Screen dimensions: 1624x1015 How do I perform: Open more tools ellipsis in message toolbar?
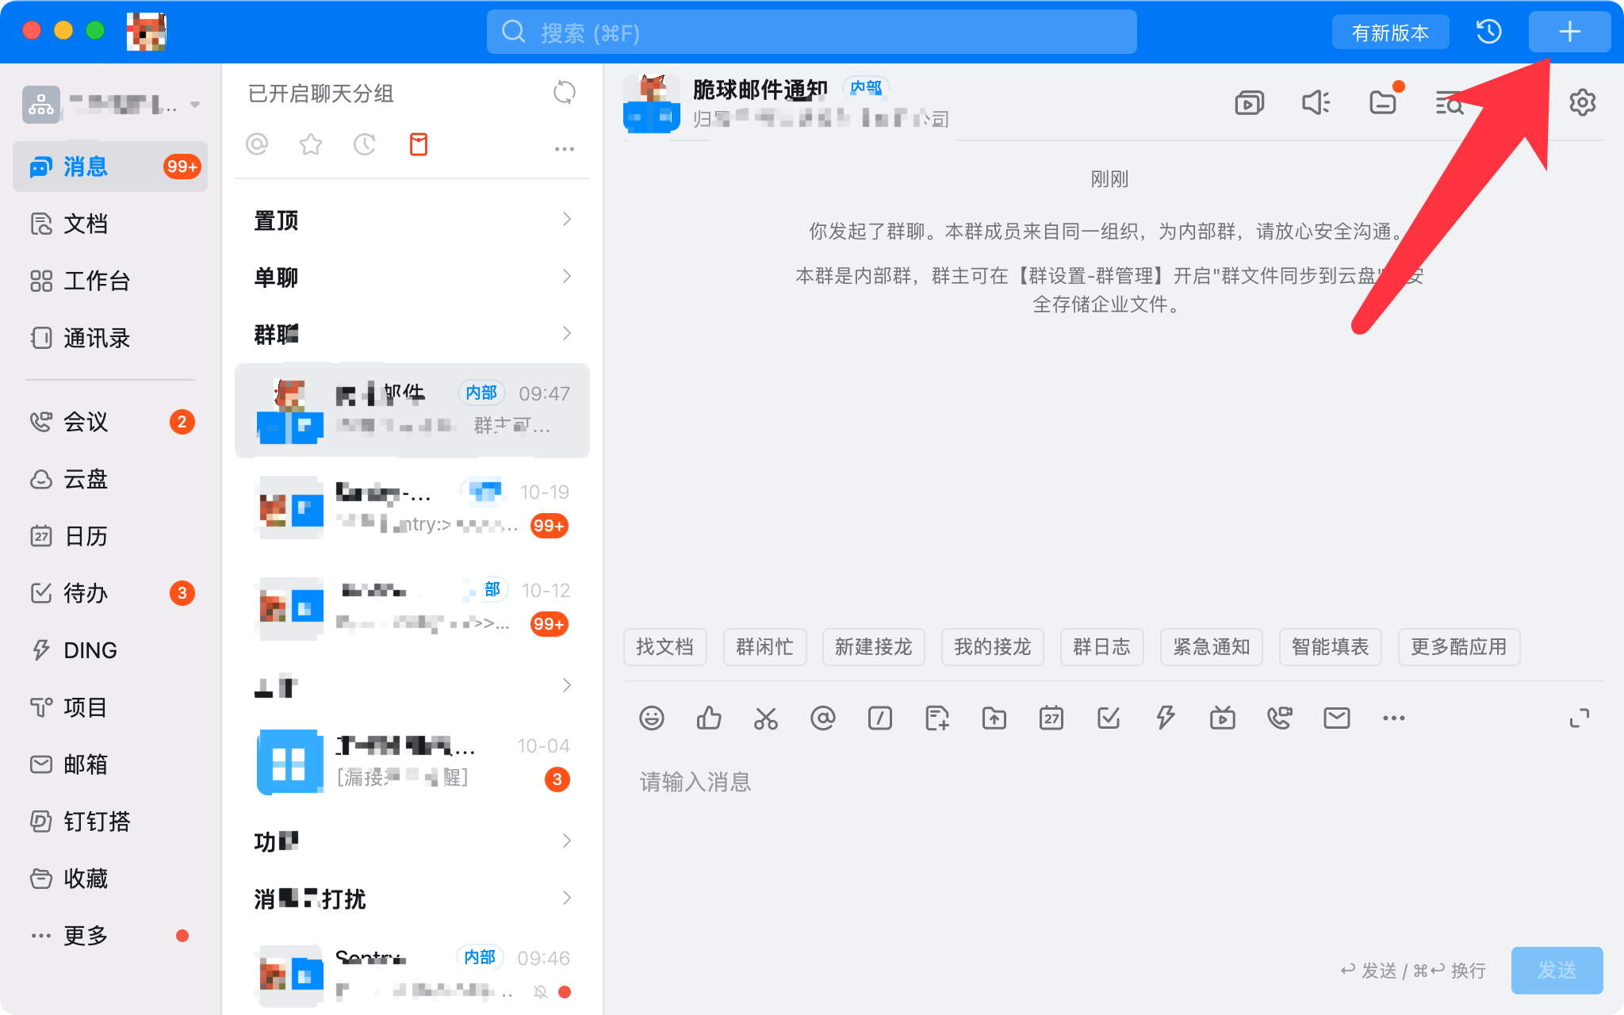pyautogui.click(x=1394, y=718)
